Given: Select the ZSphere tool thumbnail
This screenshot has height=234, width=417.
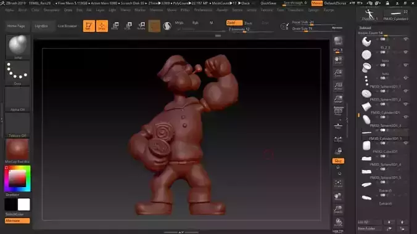Looking at the screenshot, I should tap(369, 15).
